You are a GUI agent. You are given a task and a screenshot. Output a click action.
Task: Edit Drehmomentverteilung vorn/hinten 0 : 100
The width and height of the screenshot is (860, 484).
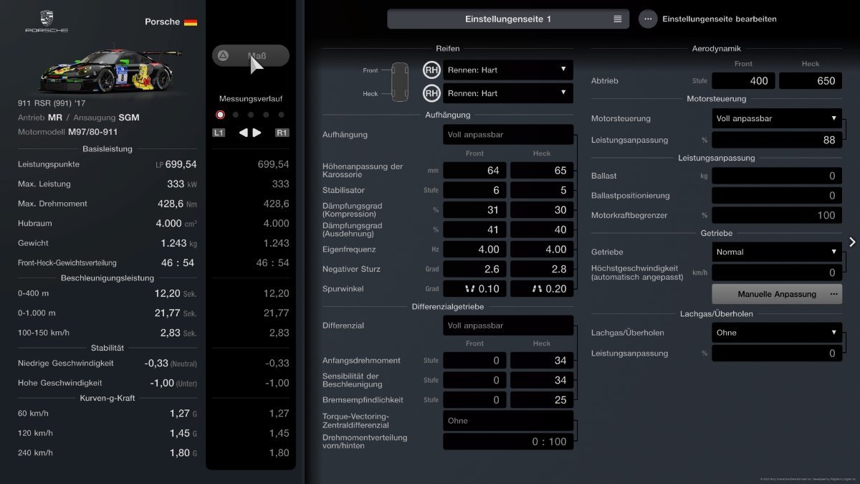tap(508, 442)
